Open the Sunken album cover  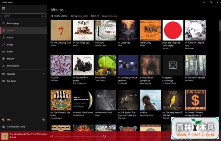(106, 65)
